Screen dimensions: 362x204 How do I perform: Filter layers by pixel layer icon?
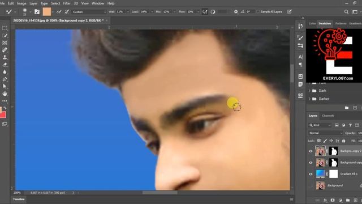pyautogui.click(x=337, y=125)
